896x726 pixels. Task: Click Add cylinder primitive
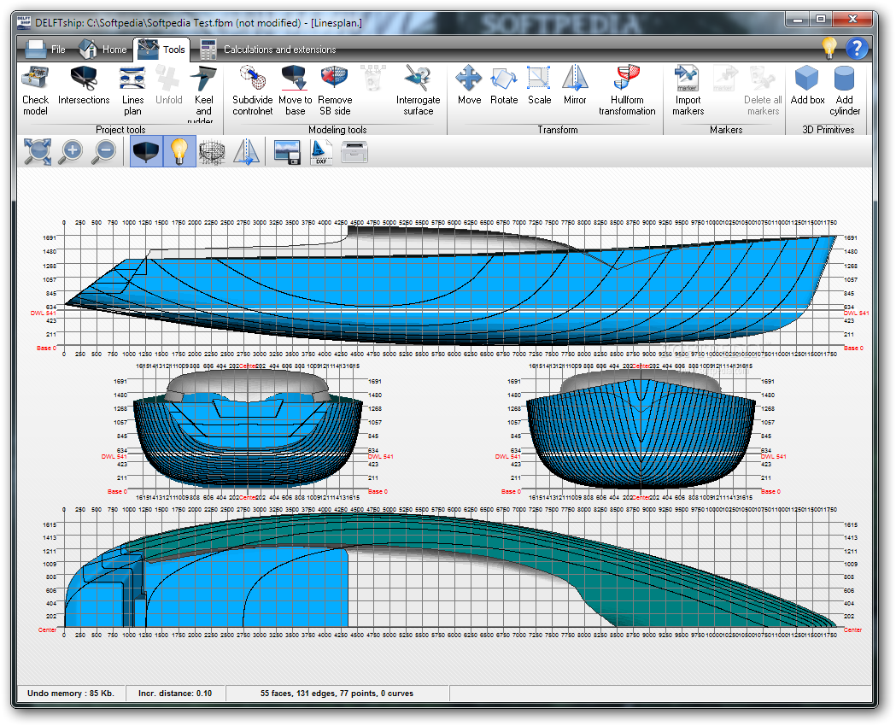click(x=845, y=91)
